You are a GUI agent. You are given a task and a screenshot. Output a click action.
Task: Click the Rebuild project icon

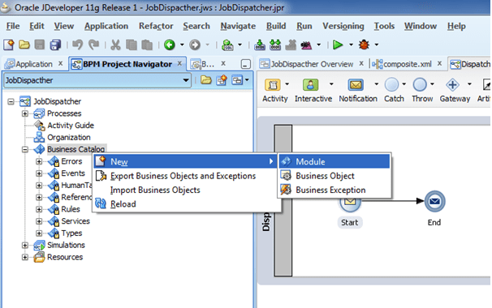pyautogui.click(x=275, y=45)
